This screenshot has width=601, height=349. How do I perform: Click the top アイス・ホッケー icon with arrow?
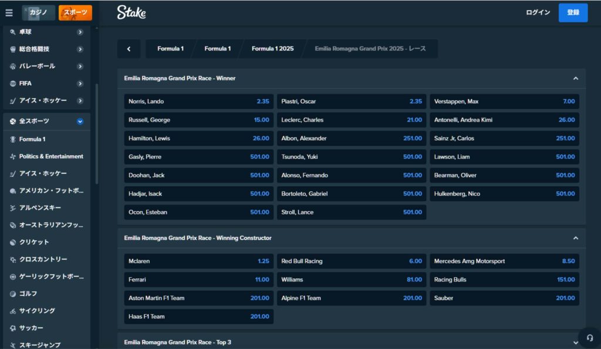click(13, 100)
